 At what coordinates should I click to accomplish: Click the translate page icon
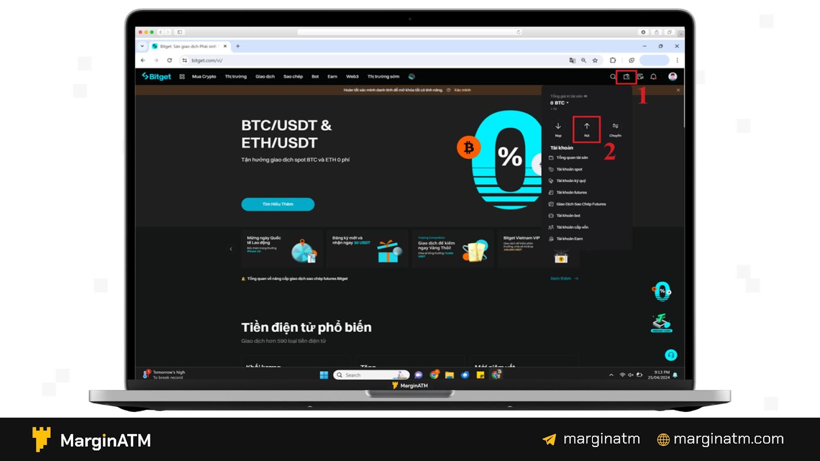(x=572, y=60)
